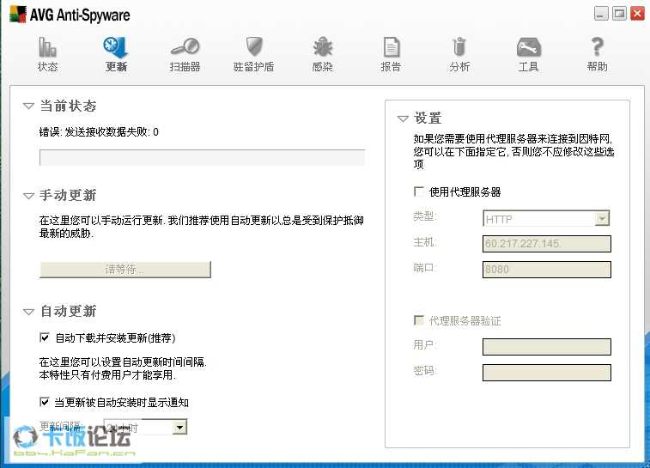
Task: Open the 驻留护盾 (Resident Shield) icon
Action: [254, 47]
